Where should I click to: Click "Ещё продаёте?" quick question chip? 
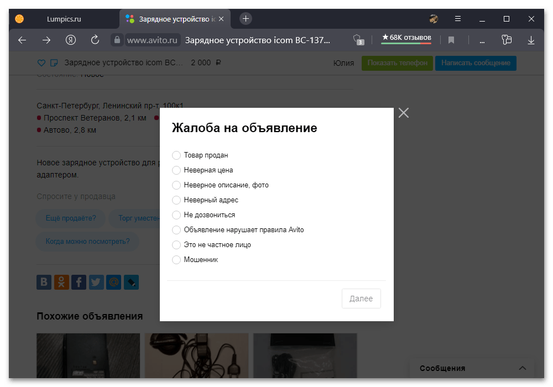tap(71, 218)
